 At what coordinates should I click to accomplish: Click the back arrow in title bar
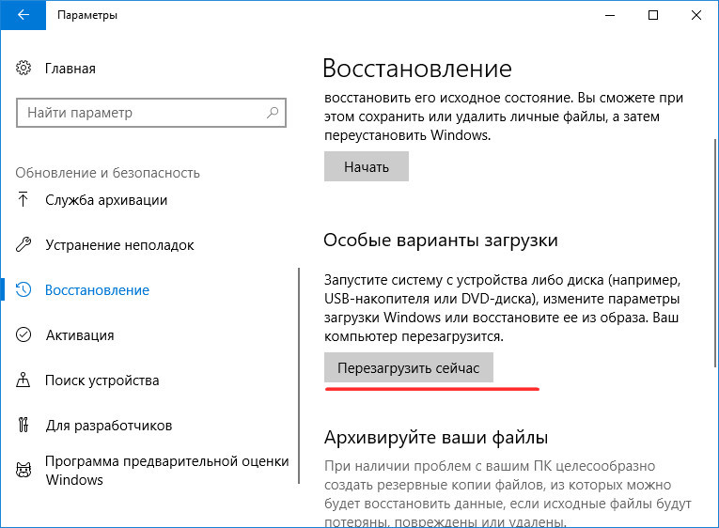23,15
